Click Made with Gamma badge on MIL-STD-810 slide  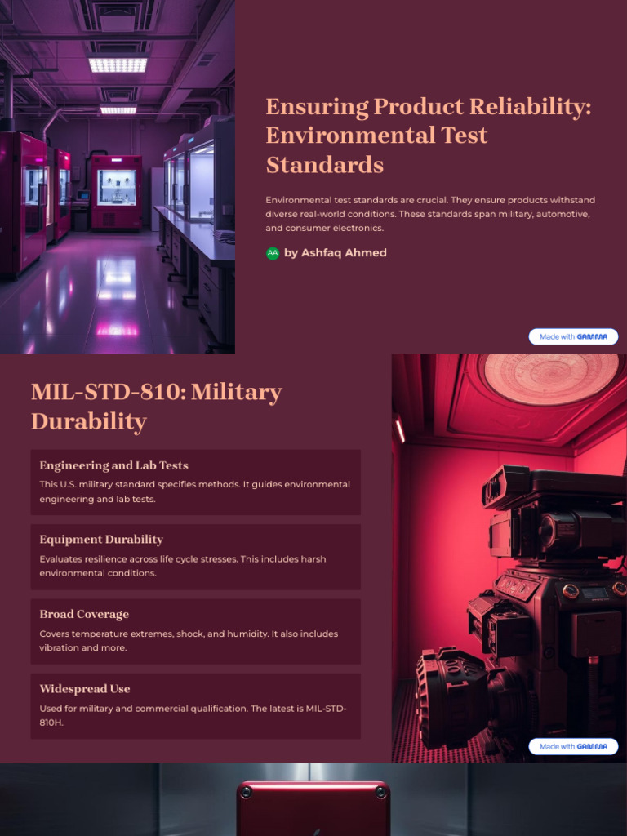point(573,746)
